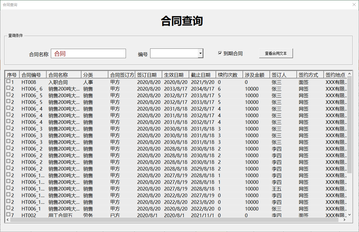The width and height of the screenshot is (359, 232).
Task: Click the 生效日期 column header
Action: [176, 75]
